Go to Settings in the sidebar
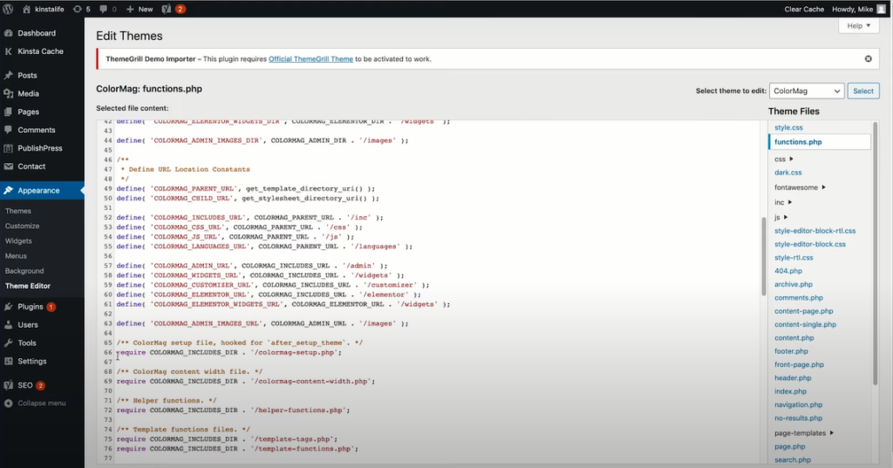 coord(31,361)
